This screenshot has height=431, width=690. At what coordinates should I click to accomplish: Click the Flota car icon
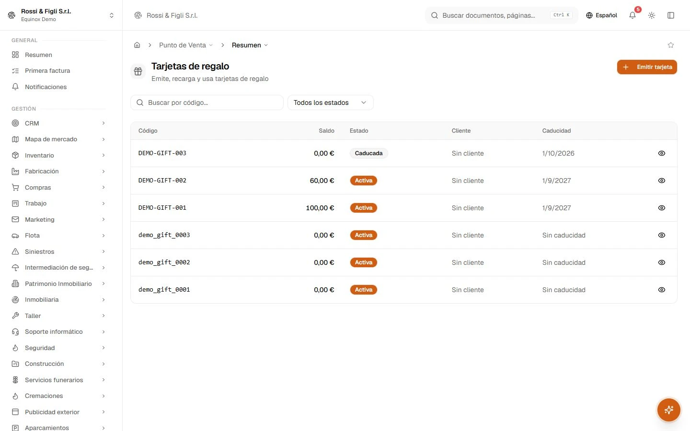(15, 236)
